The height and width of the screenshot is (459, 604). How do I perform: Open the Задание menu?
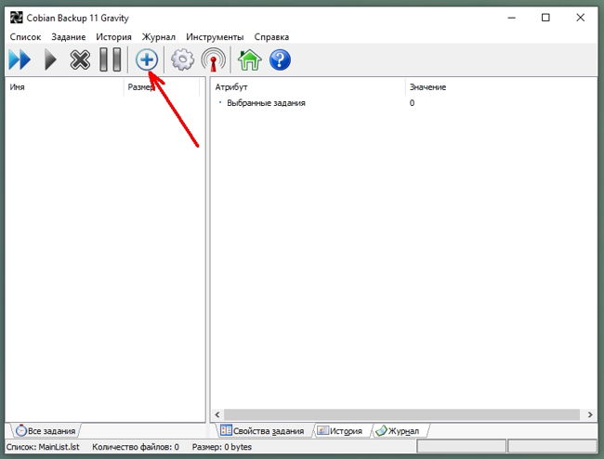69,37
